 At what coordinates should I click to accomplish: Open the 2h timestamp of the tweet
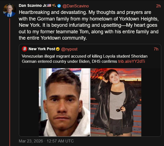coord(158,6)
